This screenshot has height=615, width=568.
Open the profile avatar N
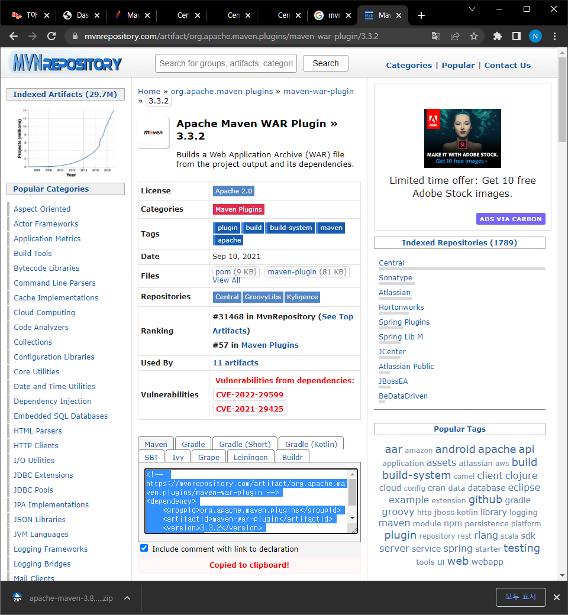[x=535, y=37]
